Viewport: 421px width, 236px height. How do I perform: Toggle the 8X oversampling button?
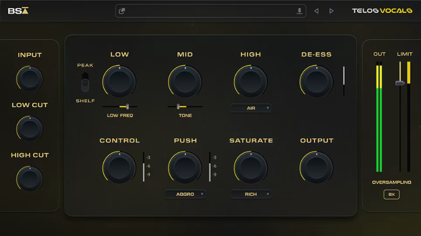point(391,194)
